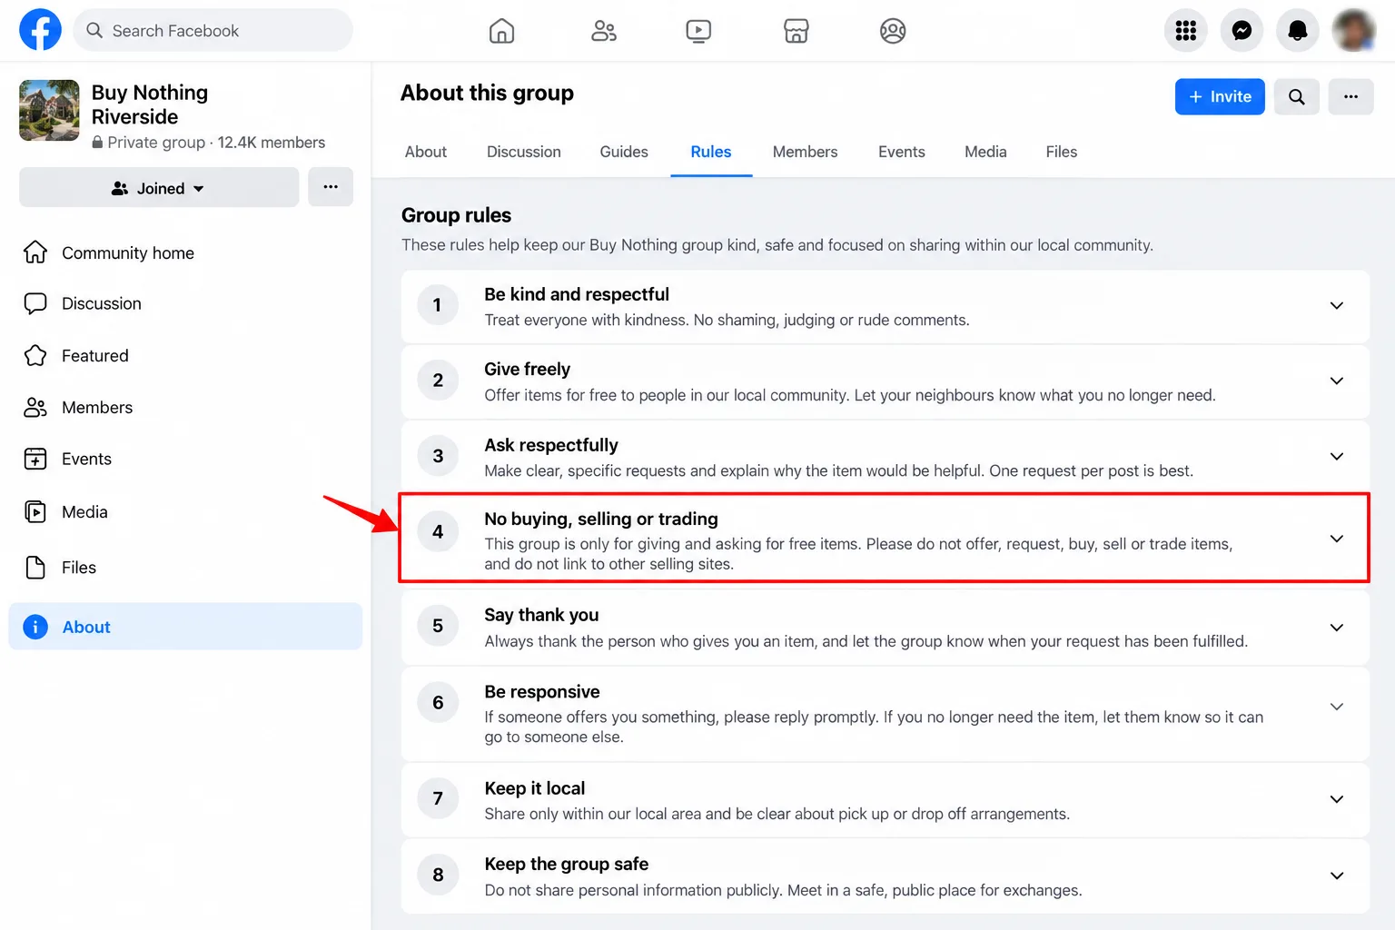The height and width of the screenshot is (930, 1395).
Task: Click the Buy Nothing Riverside group thumbnail
Action: click(49, 111)
